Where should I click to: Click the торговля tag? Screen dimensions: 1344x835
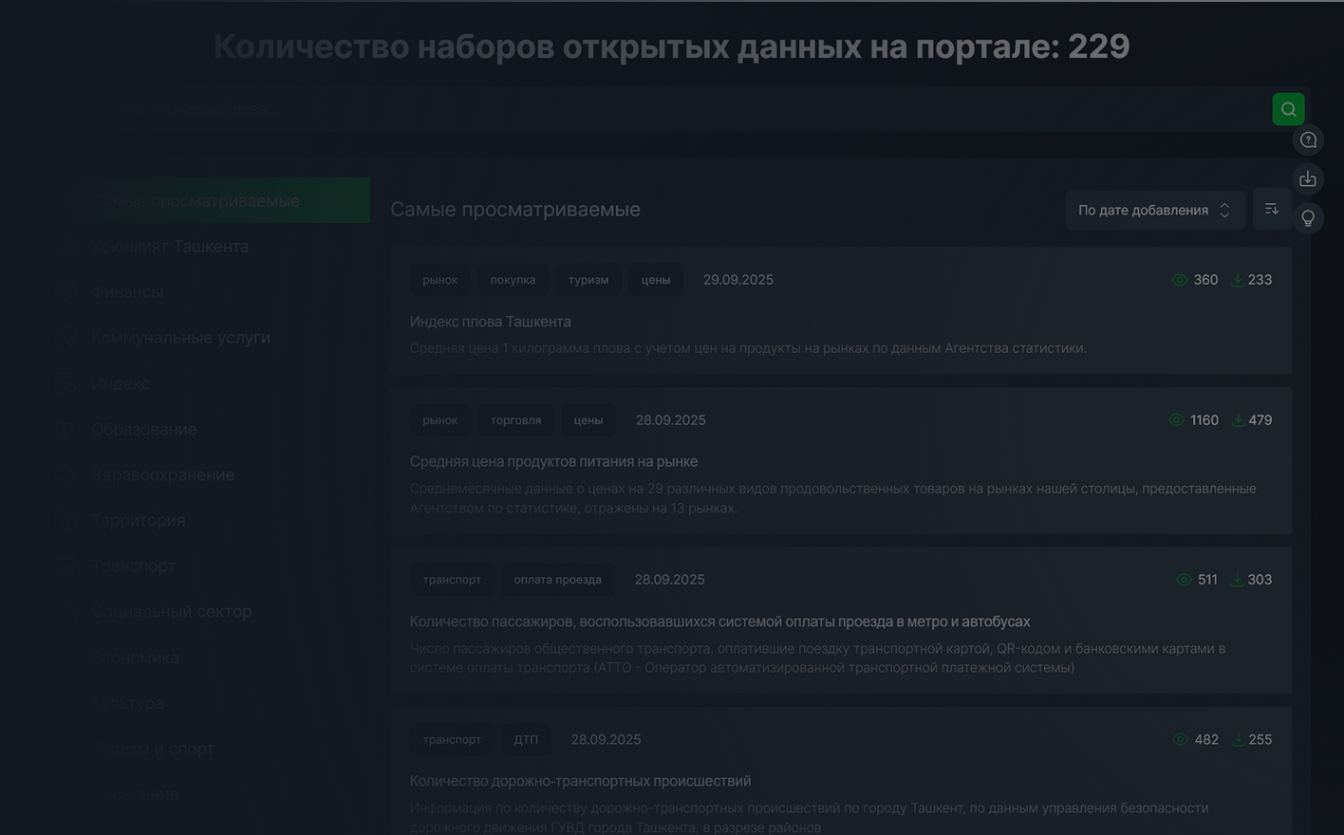515,420
